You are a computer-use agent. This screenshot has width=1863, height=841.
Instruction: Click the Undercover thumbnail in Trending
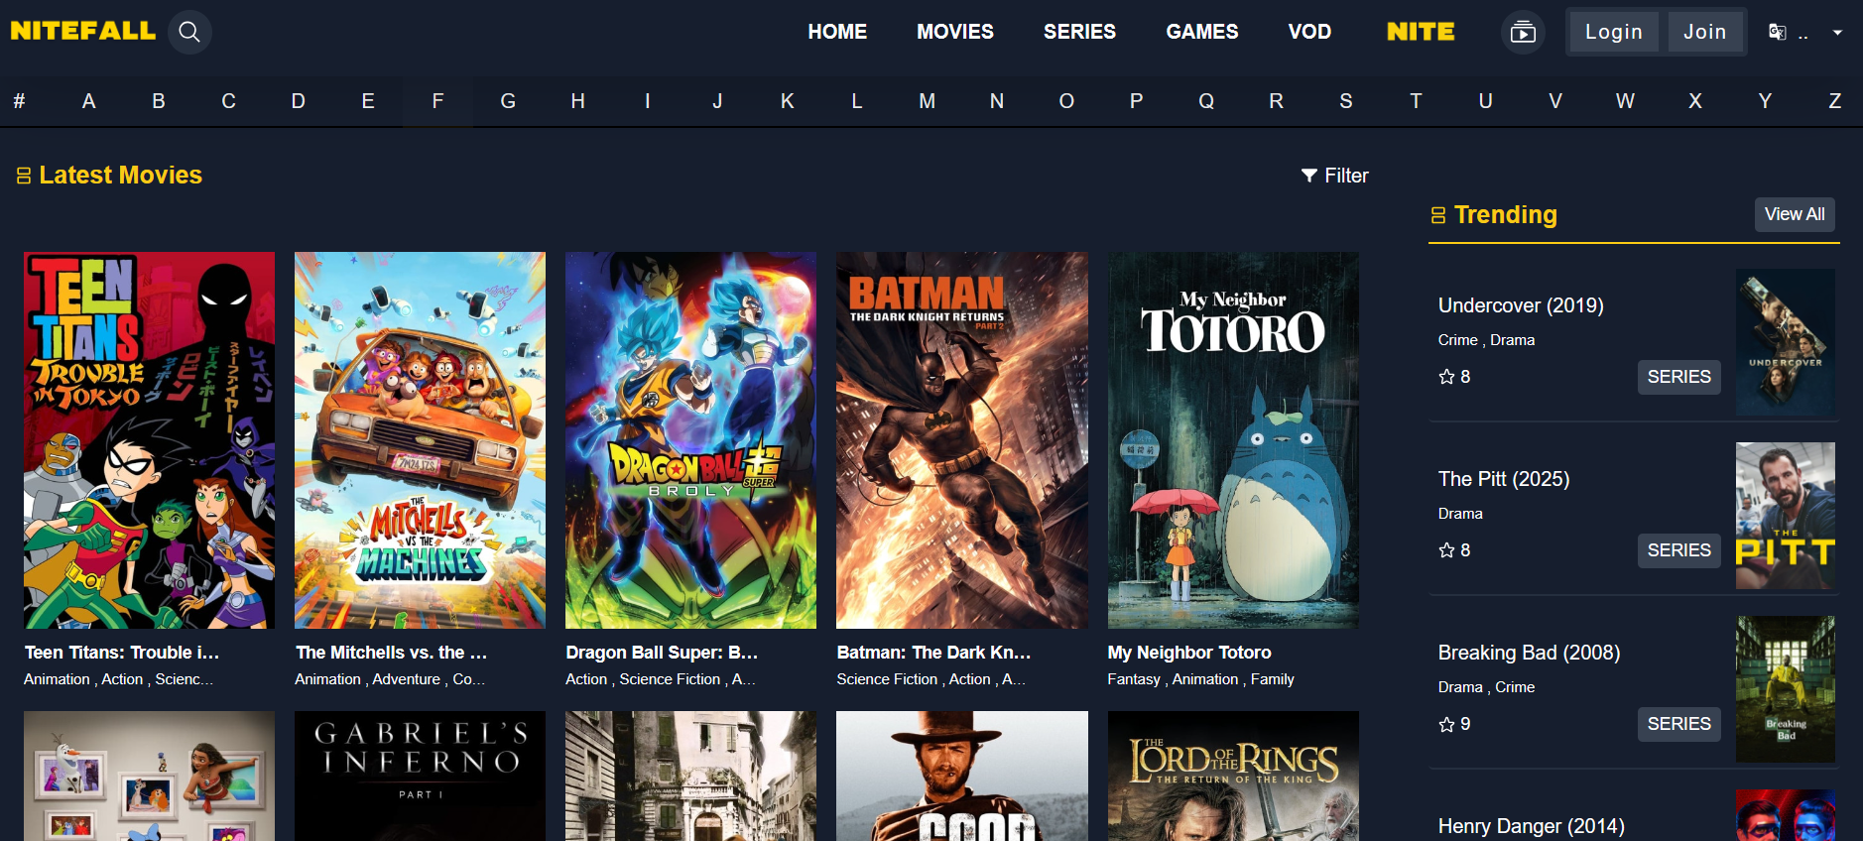tap(1785, 342)
